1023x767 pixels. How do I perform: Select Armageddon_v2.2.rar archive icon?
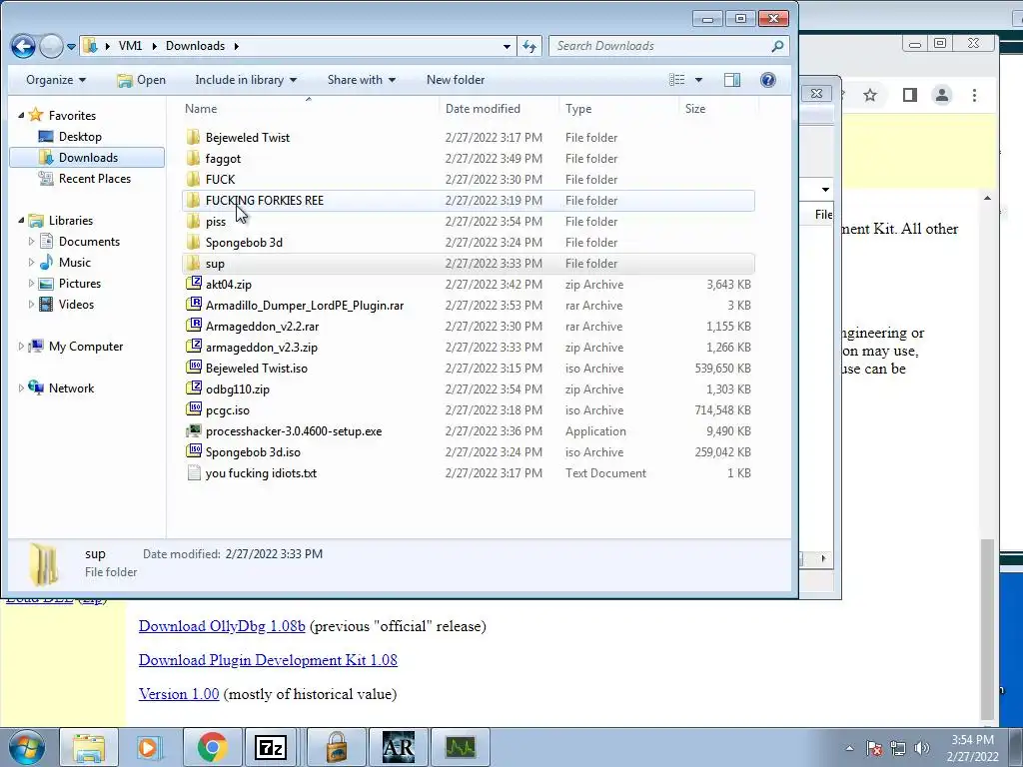tap(193, 326)
